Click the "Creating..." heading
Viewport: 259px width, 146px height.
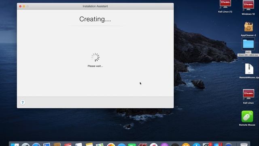[95, 19]
